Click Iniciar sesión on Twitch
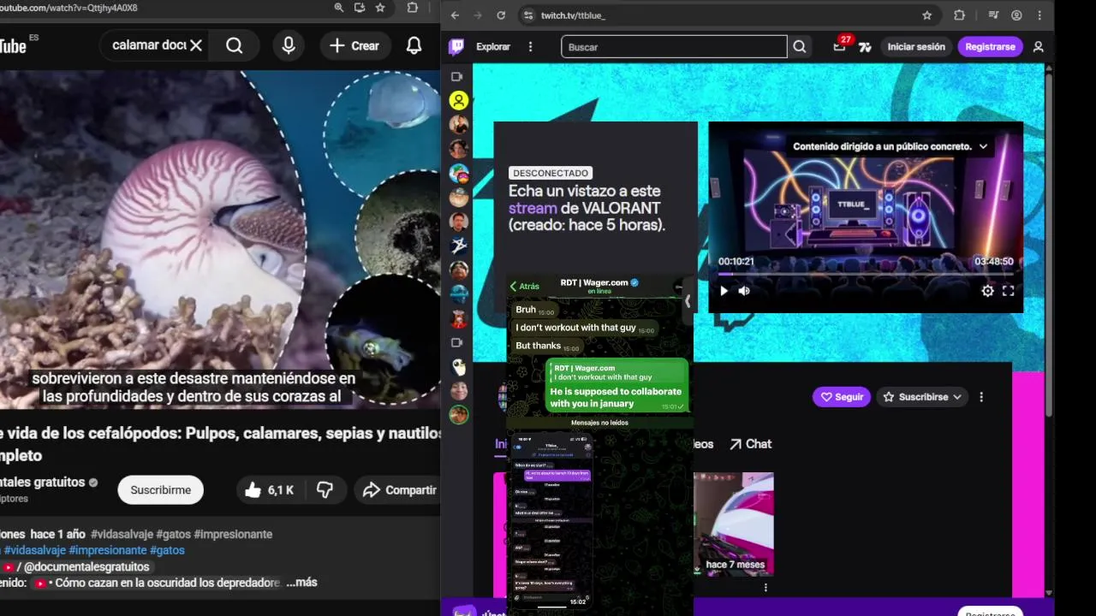 (x=916, y=47)
